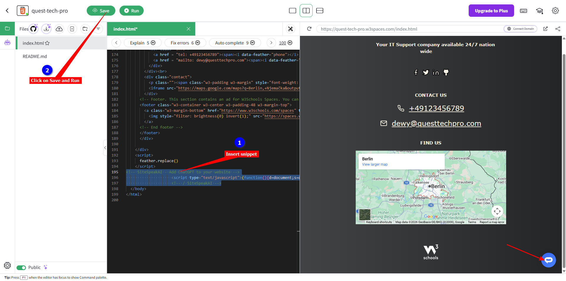
Task: Click the share icon beside preview URL
Action: (x=558, y=29)
